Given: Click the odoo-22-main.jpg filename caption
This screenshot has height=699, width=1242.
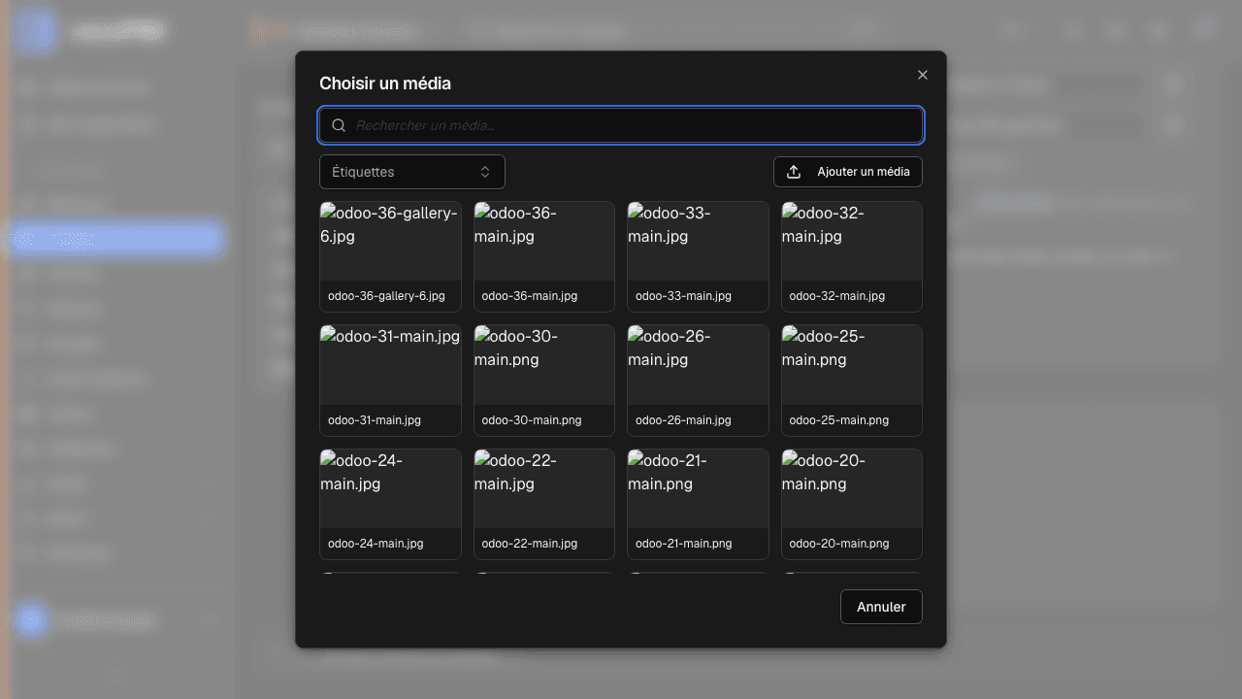Looking at the screenshot, I should [x=530, y=544].
